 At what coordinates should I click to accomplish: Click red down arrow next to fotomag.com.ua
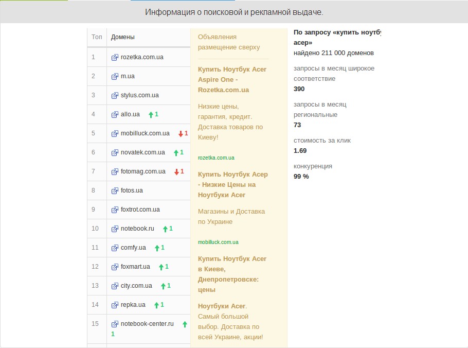[x=176, y=172]
